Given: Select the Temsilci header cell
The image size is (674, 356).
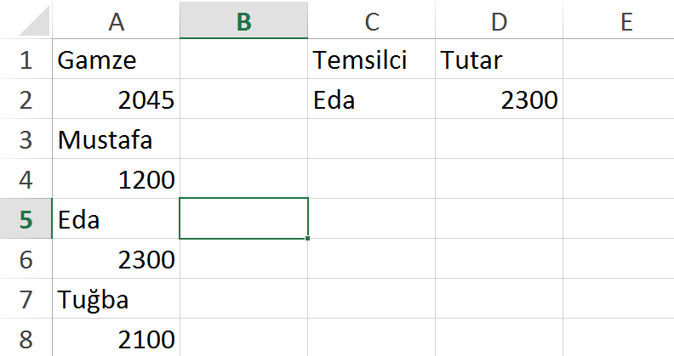Looking at the screenshot, I should pyautogui.click(x=371, y=60).
